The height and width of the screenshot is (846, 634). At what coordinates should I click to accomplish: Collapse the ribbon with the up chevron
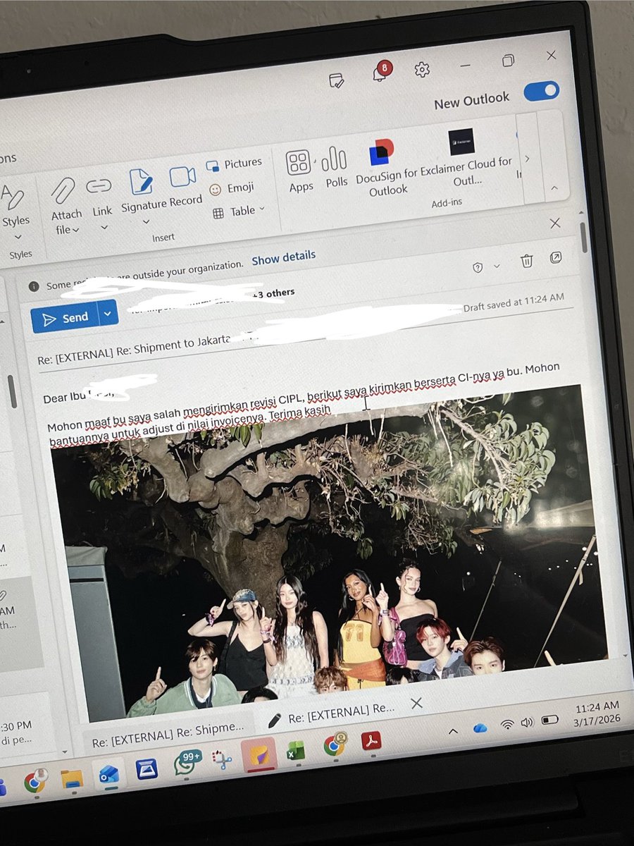point(554,188)
